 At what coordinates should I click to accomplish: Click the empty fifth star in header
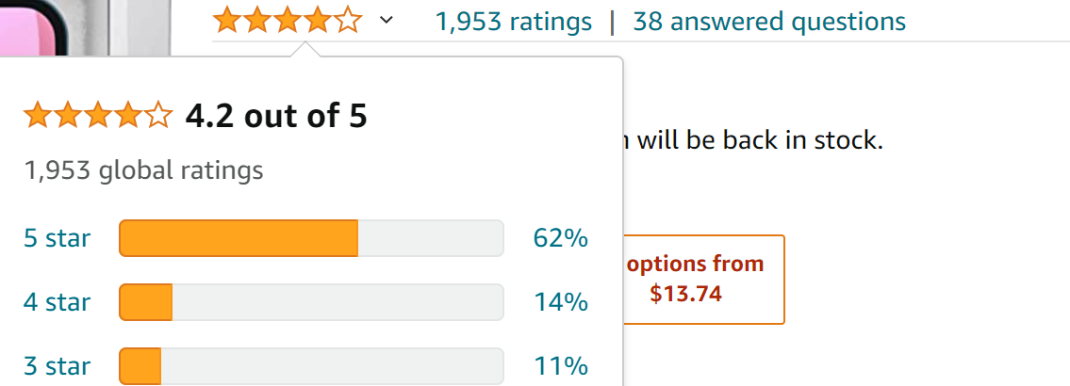click(x=348, y=20)
